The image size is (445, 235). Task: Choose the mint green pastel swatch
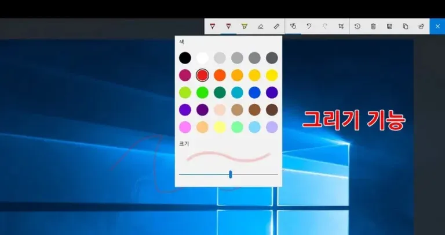(237, 127)
